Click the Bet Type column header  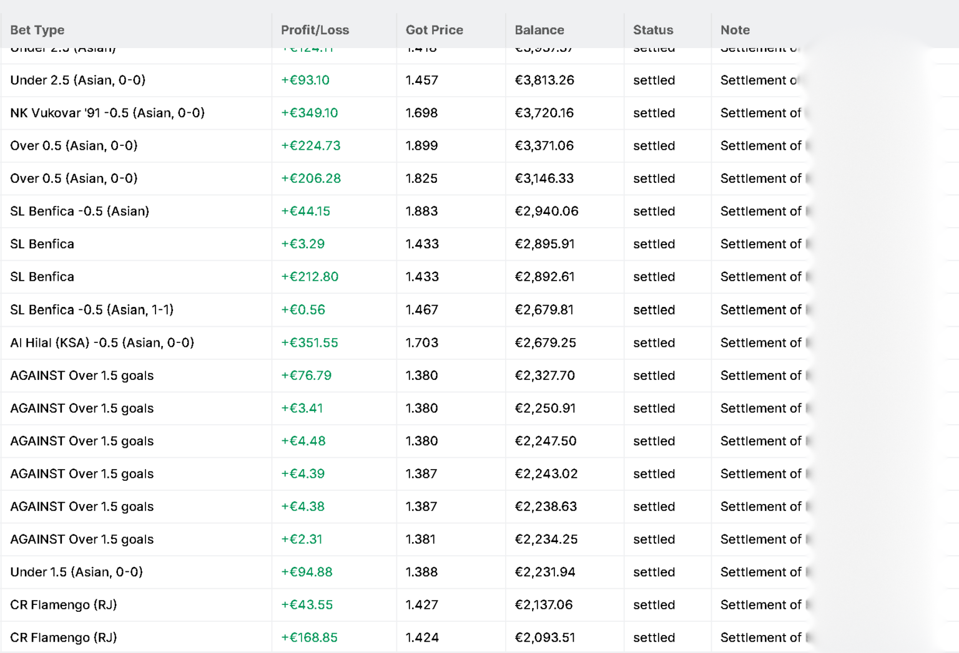pos(37,30)
